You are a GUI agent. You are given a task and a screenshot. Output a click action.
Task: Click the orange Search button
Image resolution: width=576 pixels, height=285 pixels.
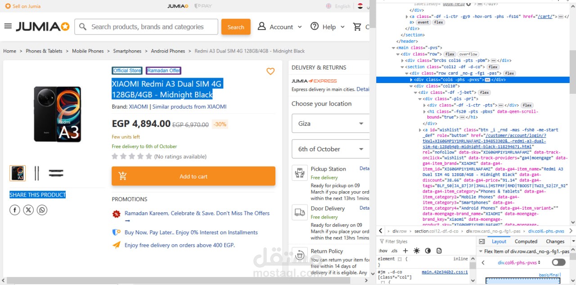click(x=236, y=27)
